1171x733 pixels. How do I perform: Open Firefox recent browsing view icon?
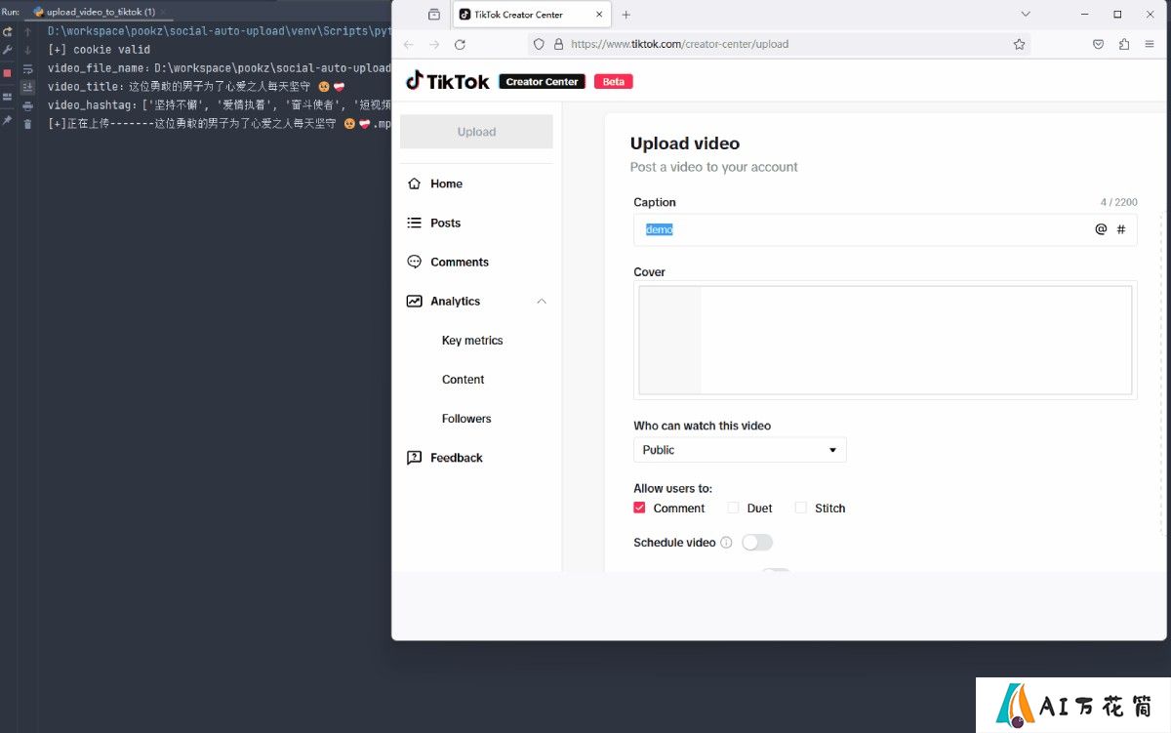tap(434, 15)
